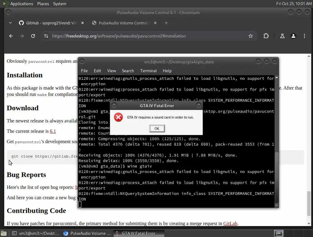Click the red error icon in the dialog
The image size is (313, 237).
pyautogui.click(x=118, y=117)
